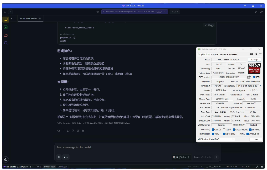The height and width of the screenshot is (170, 267).
Task: Click the GPU-Z hamburger menu icon
Action: click(260, 54)
